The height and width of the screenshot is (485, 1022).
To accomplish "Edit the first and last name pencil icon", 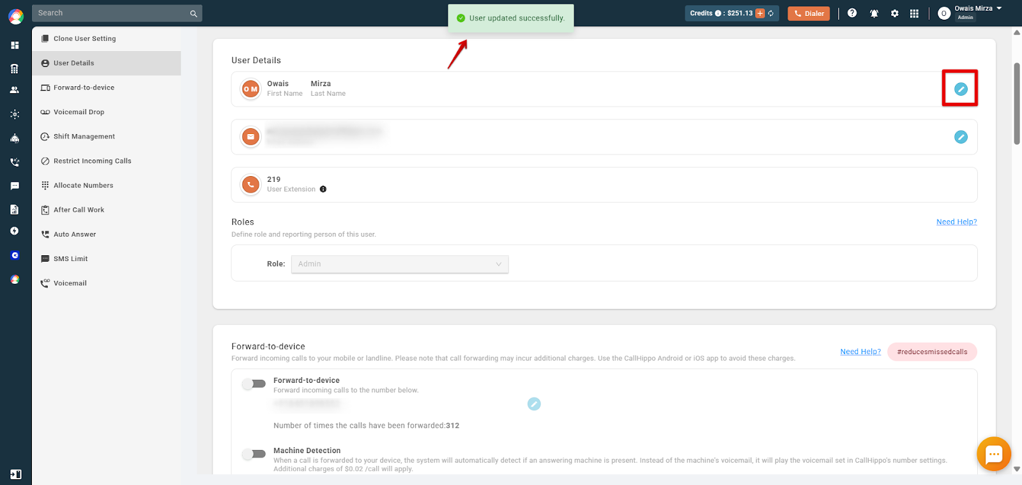I will coord(961,89).
